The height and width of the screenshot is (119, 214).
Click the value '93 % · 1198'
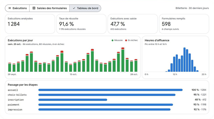click(200, 105)
